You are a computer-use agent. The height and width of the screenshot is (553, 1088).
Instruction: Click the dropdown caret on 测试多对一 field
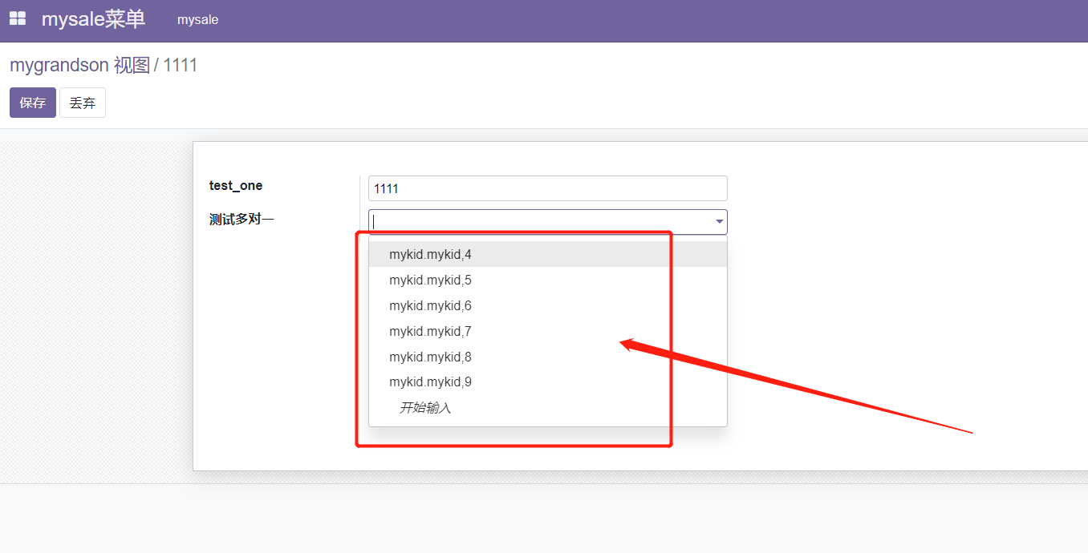718,222
